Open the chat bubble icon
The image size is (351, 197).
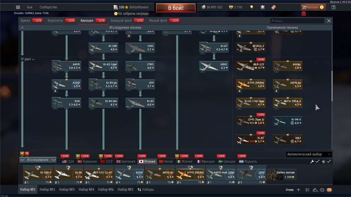(x=322, y=190)
